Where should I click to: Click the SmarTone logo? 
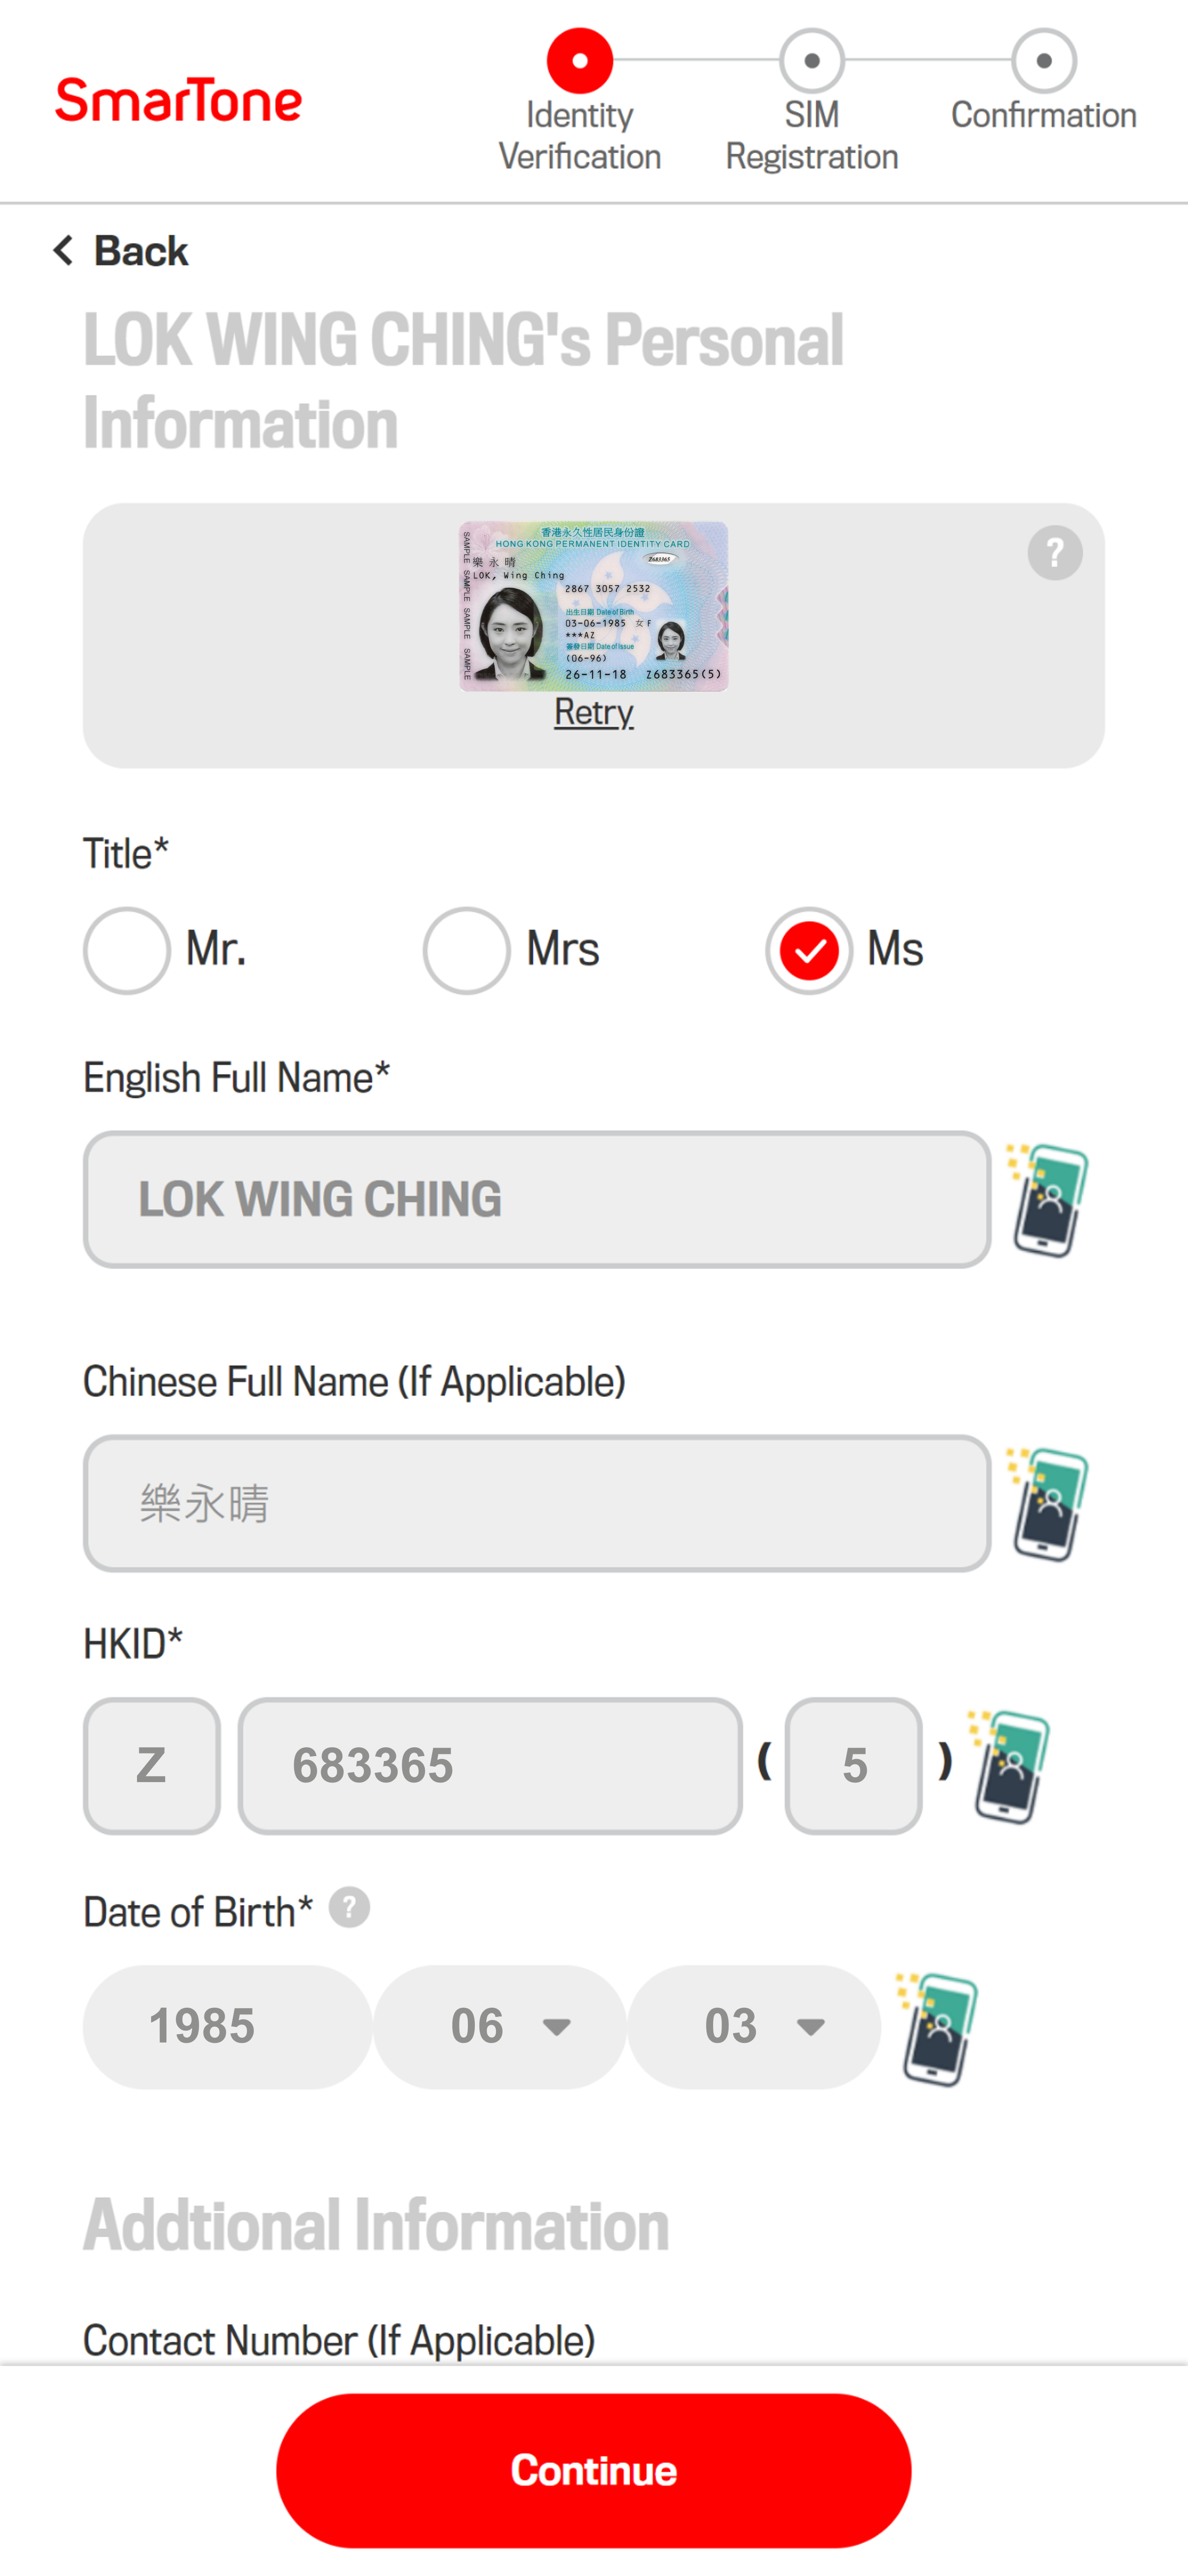pos(178,100)
